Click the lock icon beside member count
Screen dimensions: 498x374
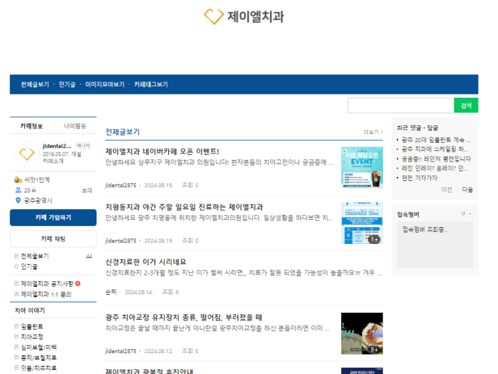34,190
